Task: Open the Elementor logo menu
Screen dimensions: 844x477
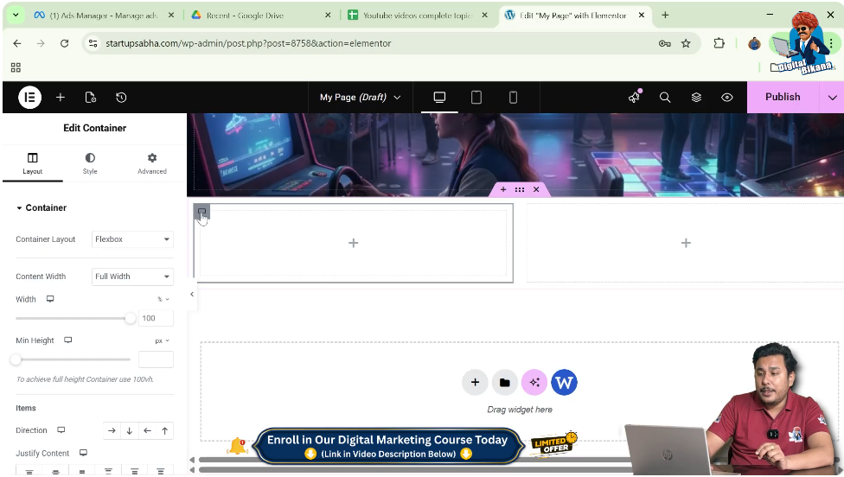Action: (30, 98)
